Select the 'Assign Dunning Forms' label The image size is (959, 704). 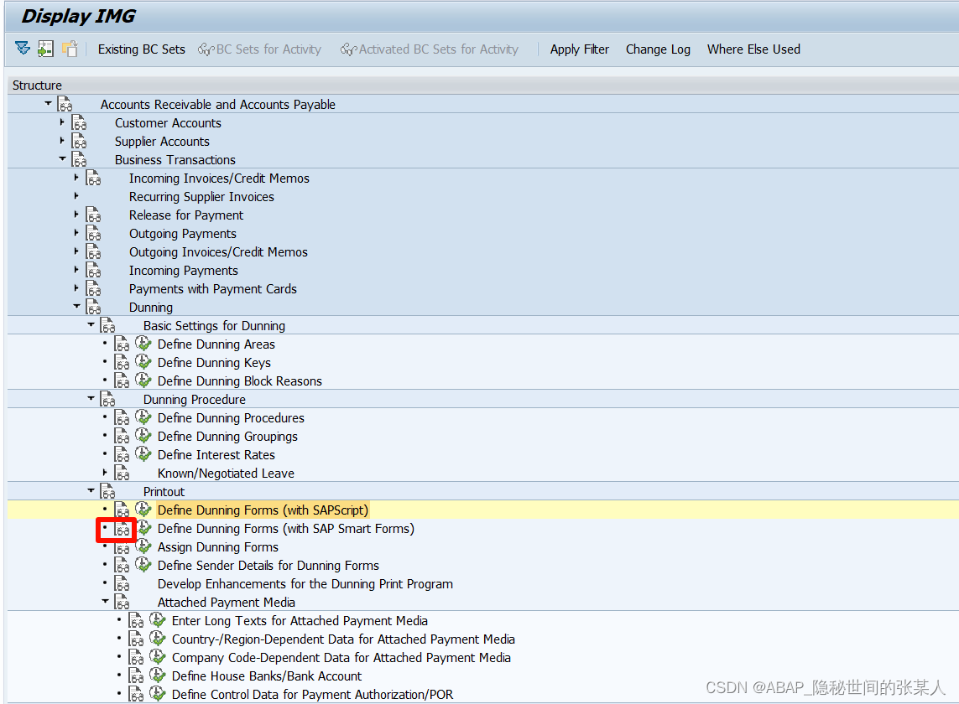point(218,547)
